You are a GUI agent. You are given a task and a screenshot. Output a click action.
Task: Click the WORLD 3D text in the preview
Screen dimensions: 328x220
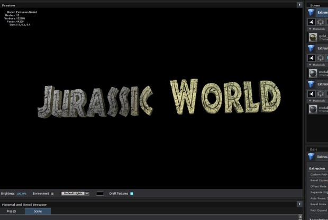(x=225, y=97)
